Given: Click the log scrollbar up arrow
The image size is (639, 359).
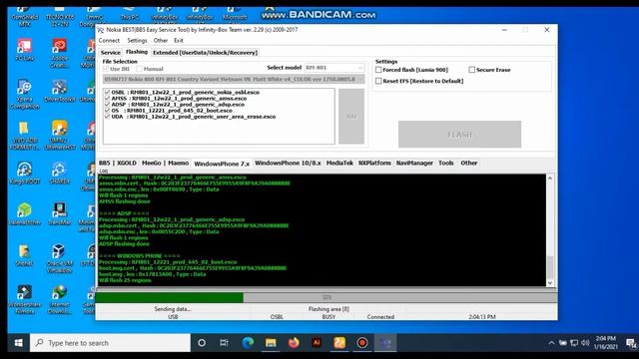Looking at the screenshot, I should pos(550,178).
